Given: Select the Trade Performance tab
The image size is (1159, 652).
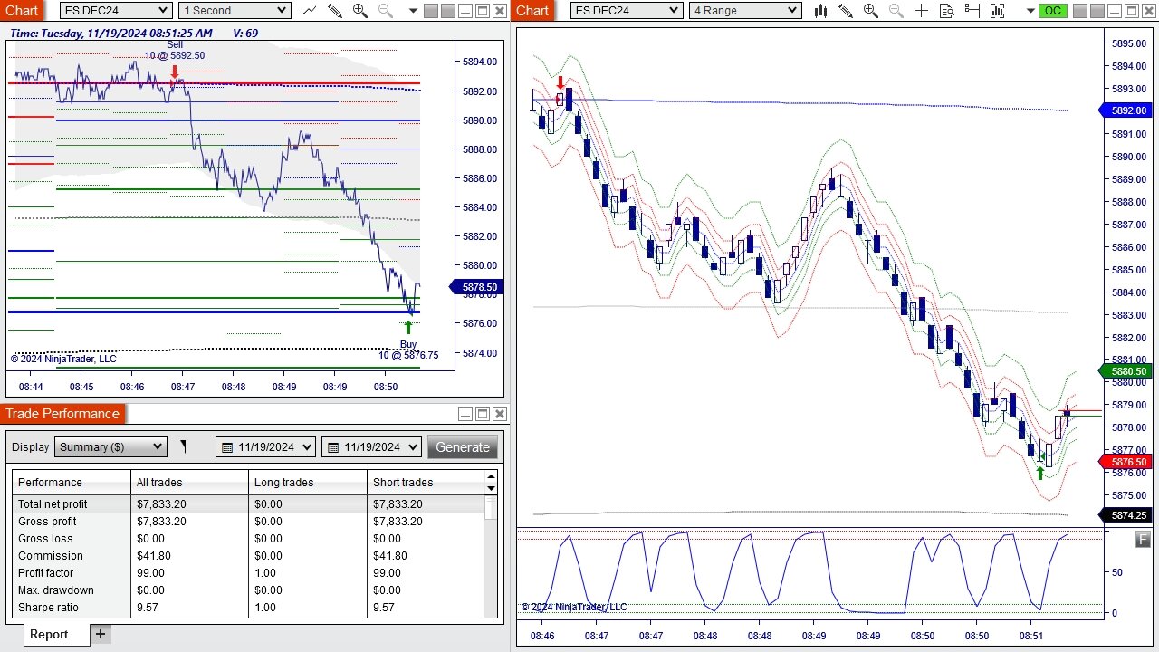Looking at the screenshot, I should coord(62,414).
